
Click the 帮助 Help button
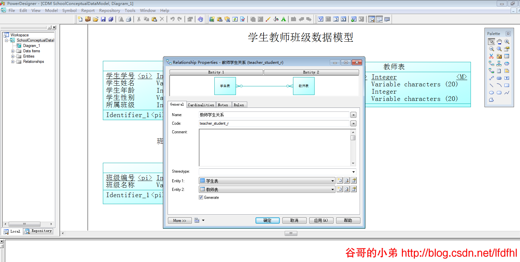pyautogui.click(x=348, y=220)
